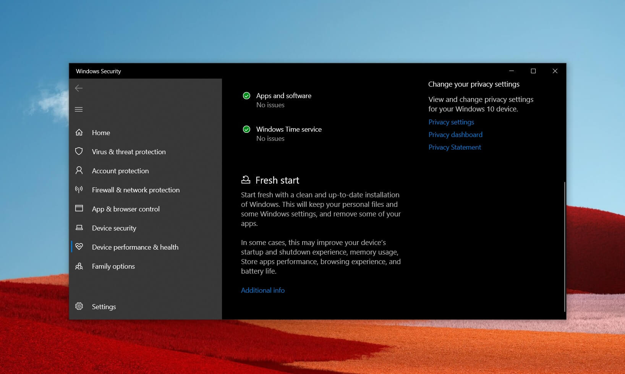Toggle the hamburger navigation menu

[x=79, y=109]
